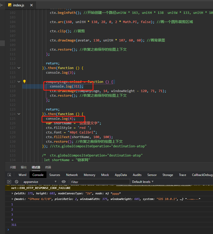This screenshot has height=234, width=213.
Task: Click the lightbulb quick-fix icon on line 117
Action: point(24,82)
